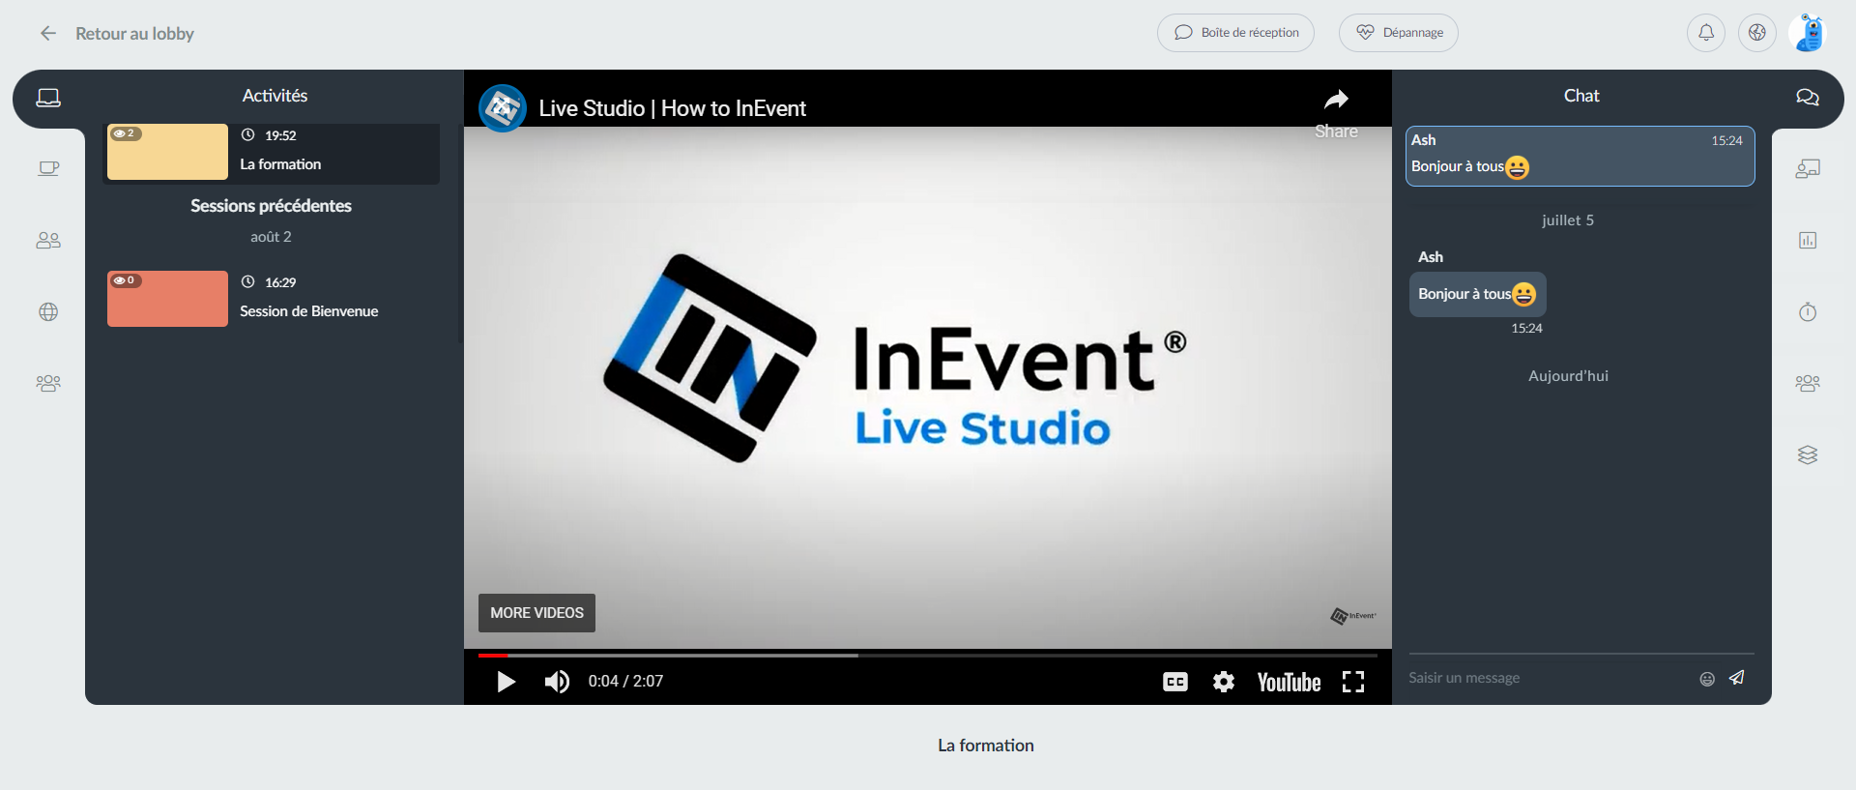Click the viewer count eye badge showing 0
Image resolution: width=1856 pixels, height=790 pixels.
(x=126, y=280)
